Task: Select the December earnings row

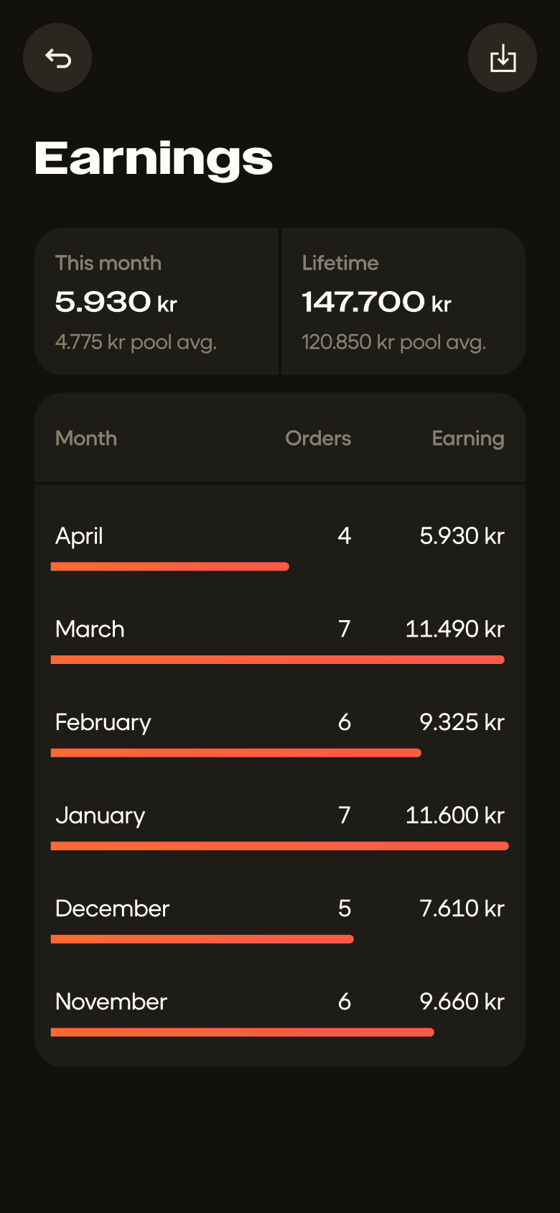Action: [x=280, y=918]
